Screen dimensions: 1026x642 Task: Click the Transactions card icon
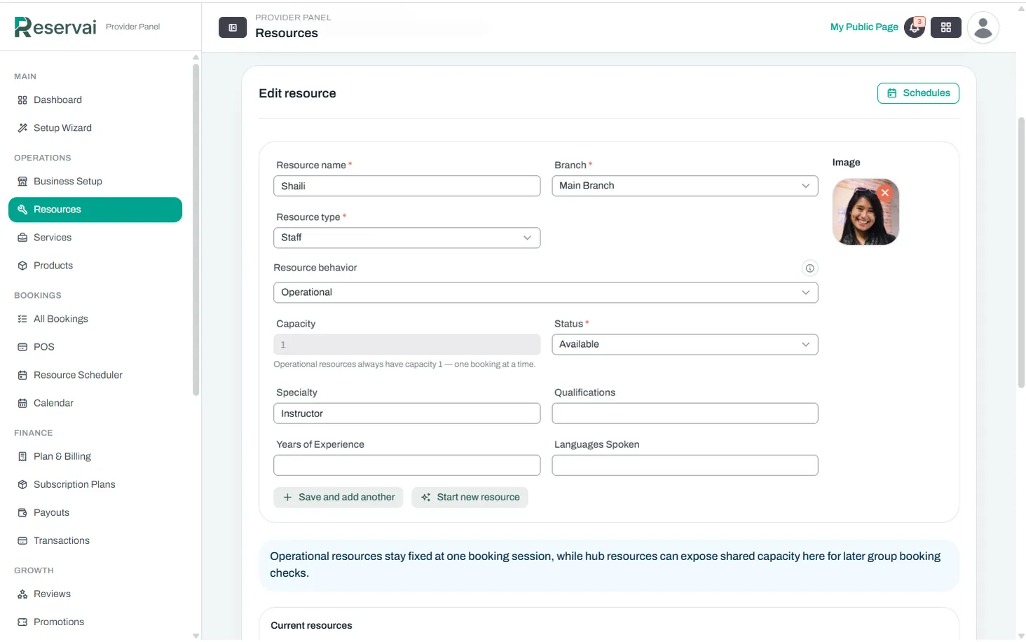22,540
